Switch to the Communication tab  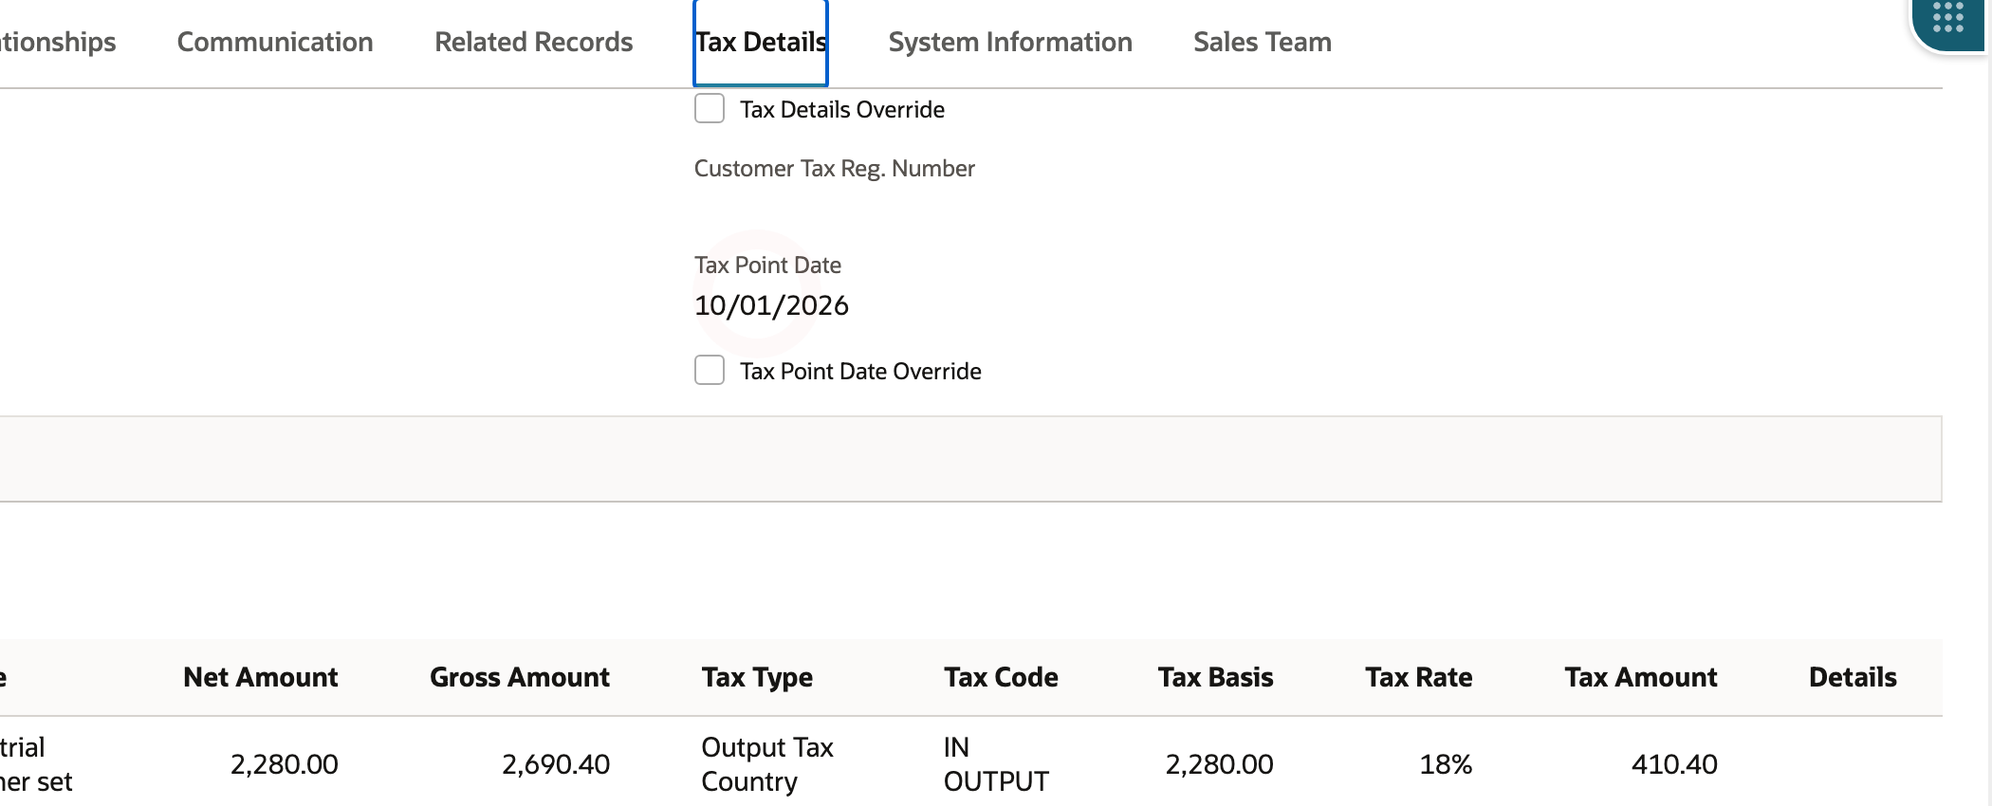(x=275, y=42)
